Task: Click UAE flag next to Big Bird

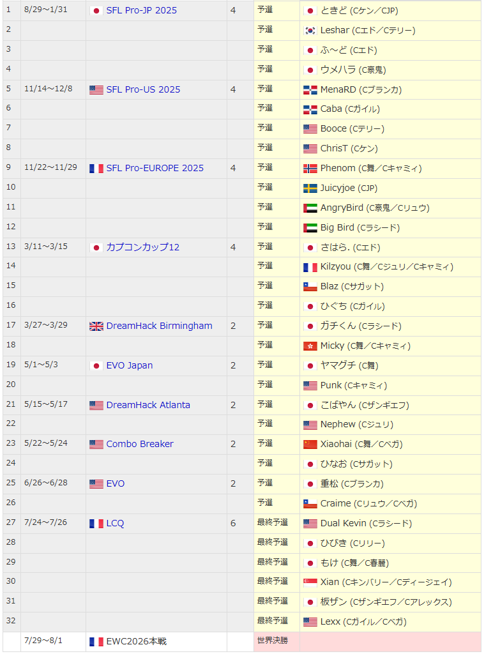Action: click(310, 228)
